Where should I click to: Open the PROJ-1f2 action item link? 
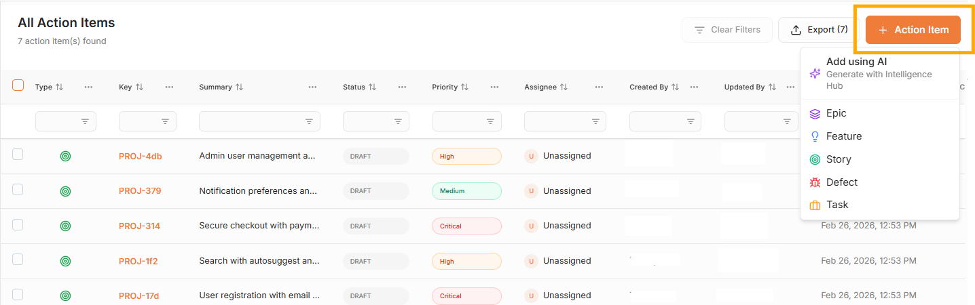click(138, 261)
